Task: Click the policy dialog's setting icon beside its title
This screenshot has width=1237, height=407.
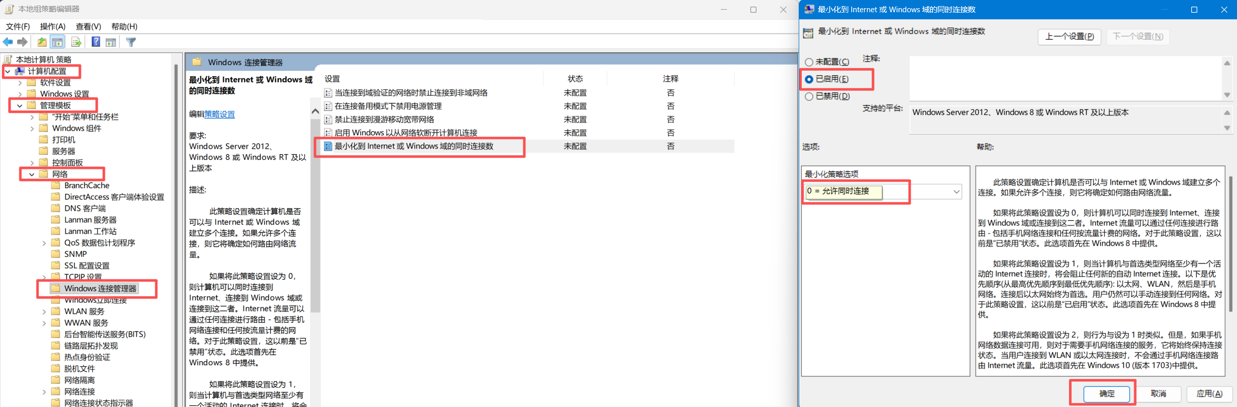Action: tap(808, 33)
